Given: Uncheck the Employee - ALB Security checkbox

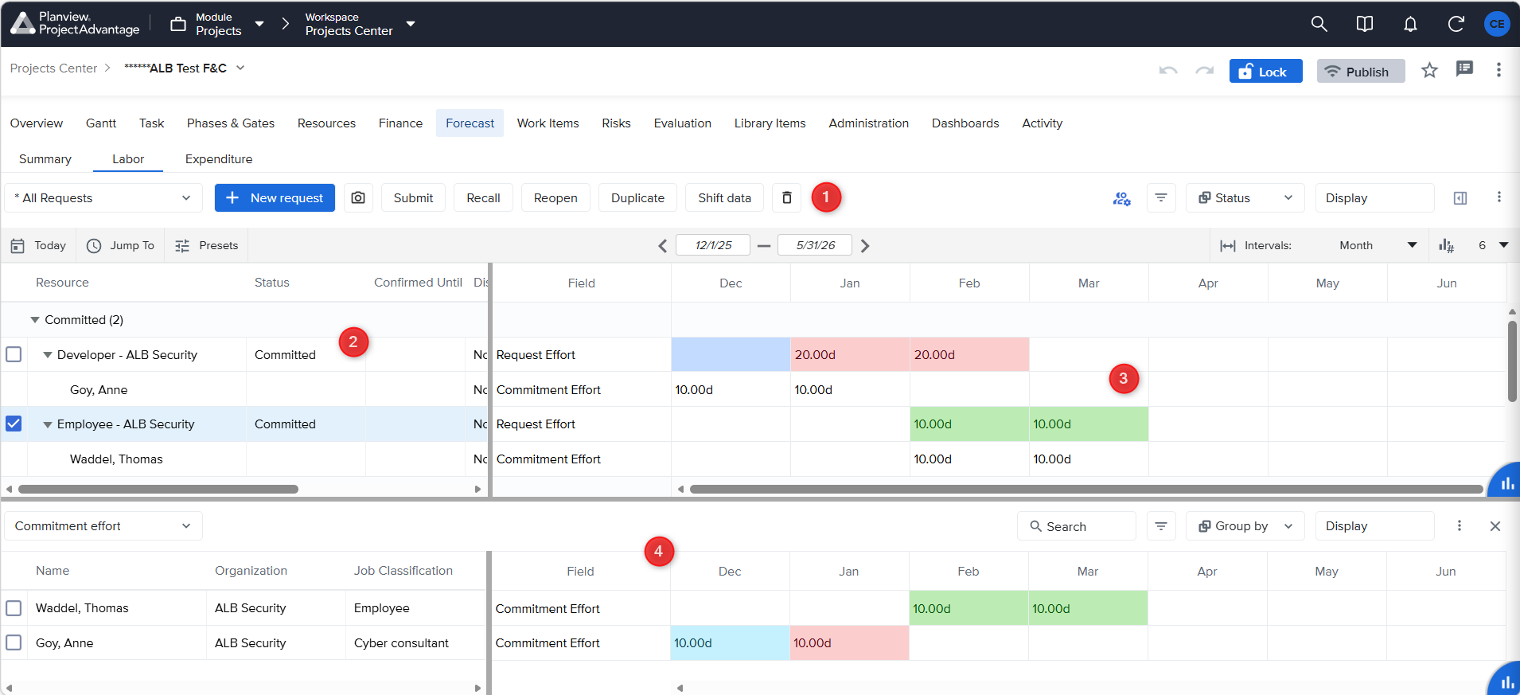Looking at the screenshot, I should 14,424.
